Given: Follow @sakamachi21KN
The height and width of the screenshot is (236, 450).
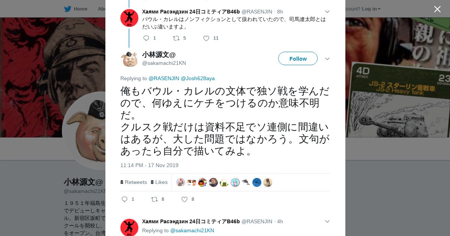Looking at the screenshot, I should coord(298,58).
